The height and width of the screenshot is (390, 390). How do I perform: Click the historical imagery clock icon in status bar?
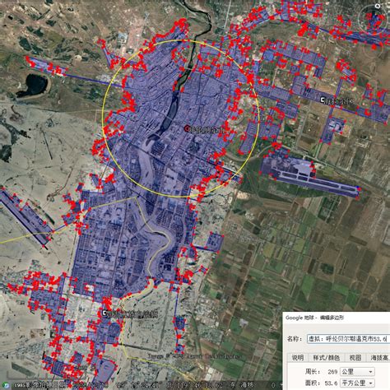(7, 385)
